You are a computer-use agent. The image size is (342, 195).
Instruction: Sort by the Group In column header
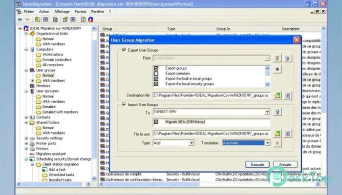point(246,29)
